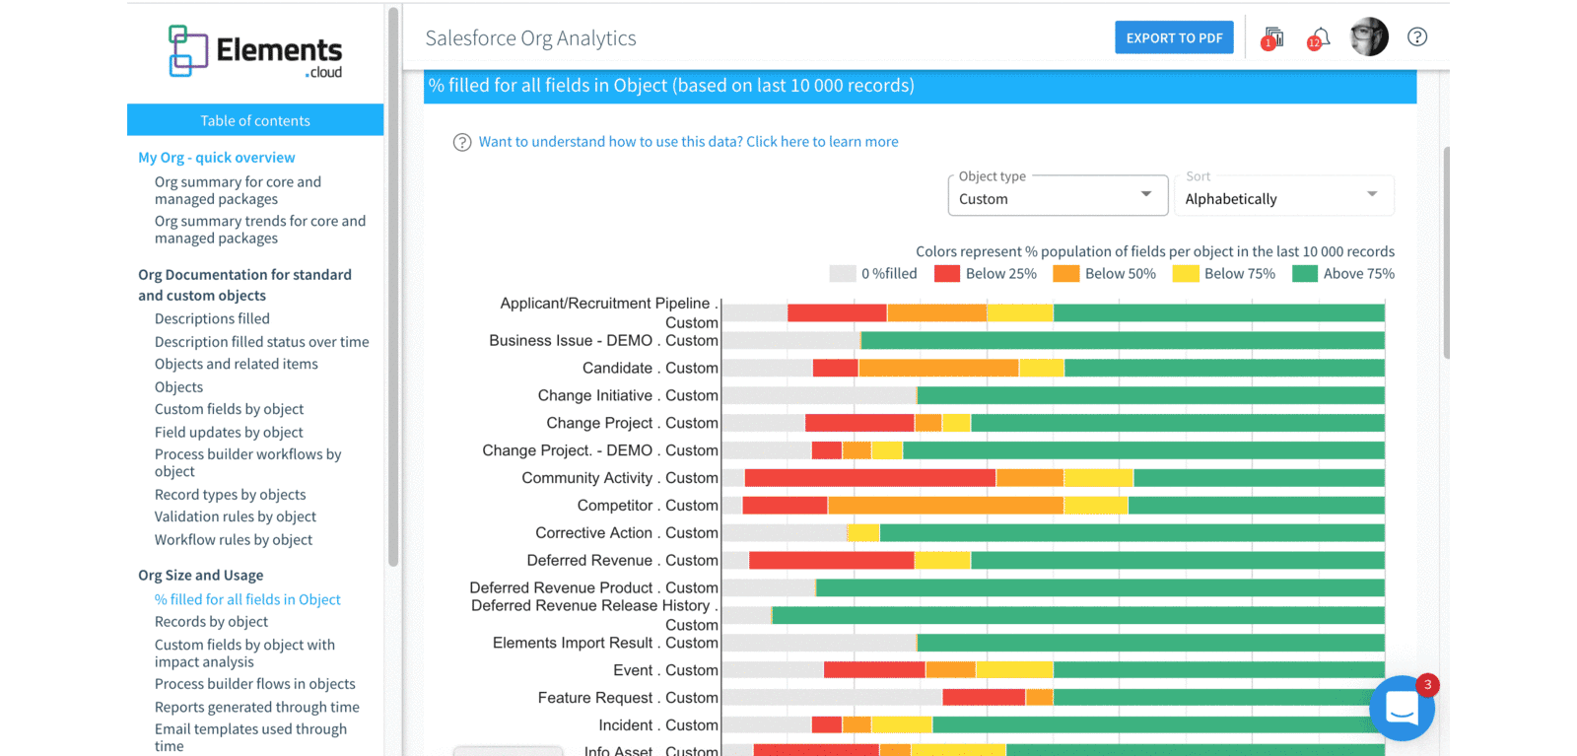
Task: Click the learn more about this data link
Action: pyautogui.click(x=689, y=142)
